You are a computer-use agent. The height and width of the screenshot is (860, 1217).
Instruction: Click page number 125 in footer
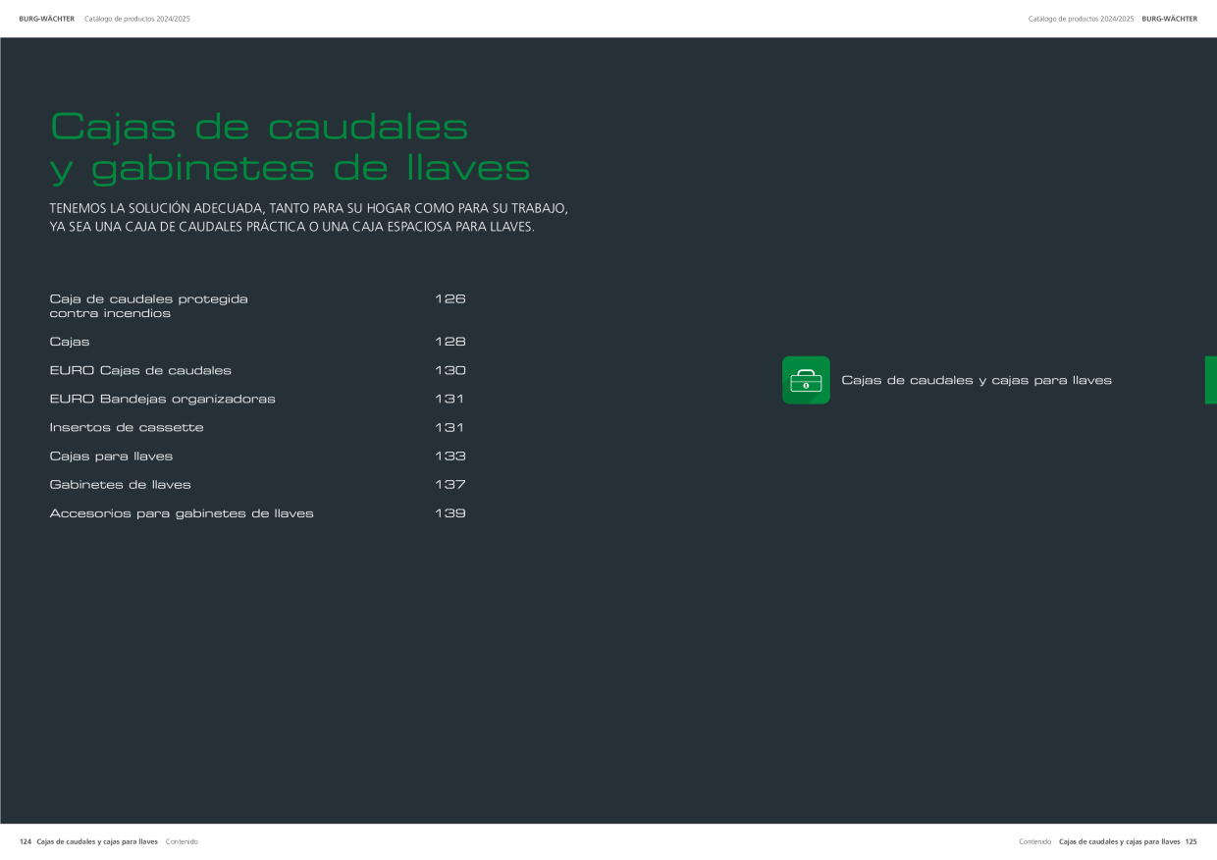pyautogui.click(x=1191, y=841)
